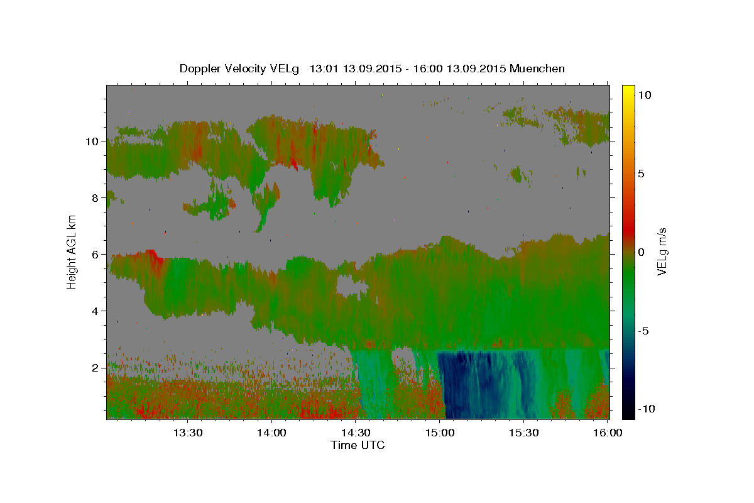Click the colorbar tick label -5
754x503 pixels.
(643, 331)
